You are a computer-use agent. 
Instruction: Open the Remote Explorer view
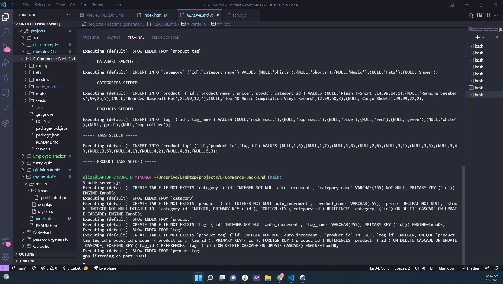click(x=6, y=93)
